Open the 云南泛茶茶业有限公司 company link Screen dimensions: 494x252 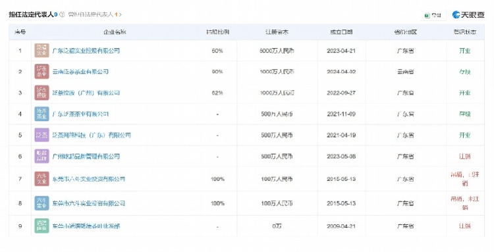[x=80, y=72]
